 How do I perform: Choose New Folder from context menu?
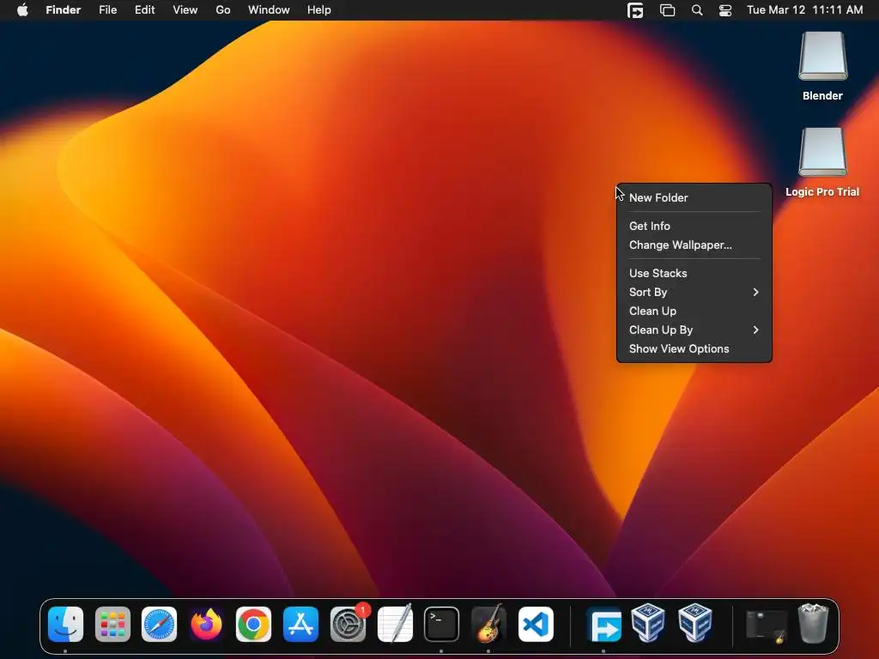pos(694,198)
